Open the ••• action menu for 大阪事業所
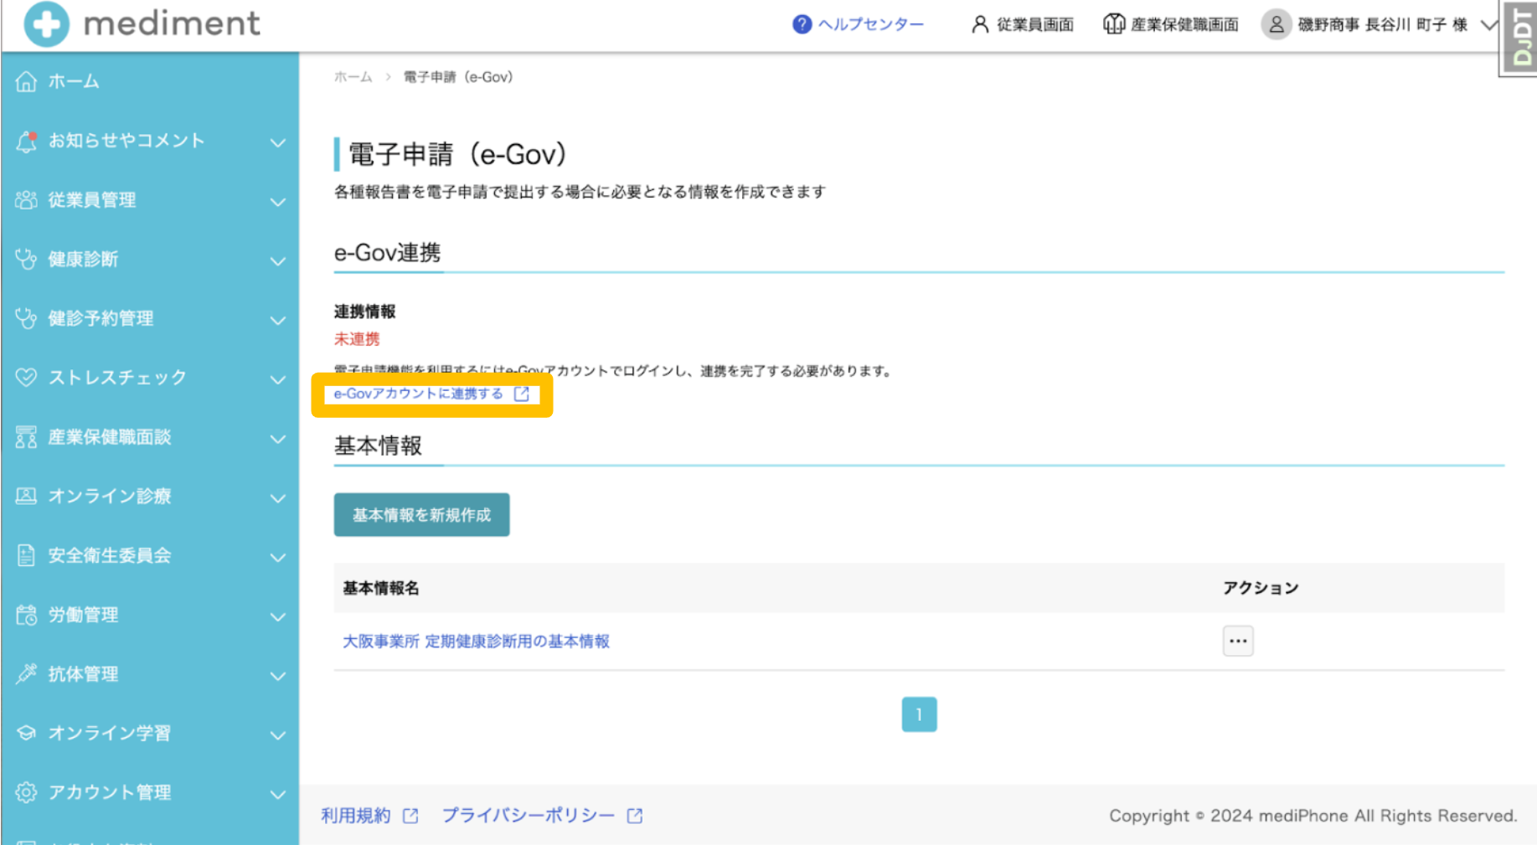Screen dimensions: 1537x845 coord(1238,641)
